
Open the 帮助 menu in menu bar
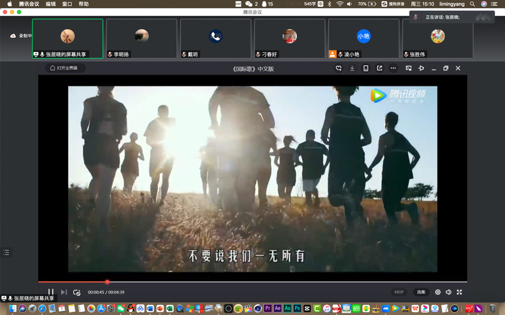click(83, 4)
